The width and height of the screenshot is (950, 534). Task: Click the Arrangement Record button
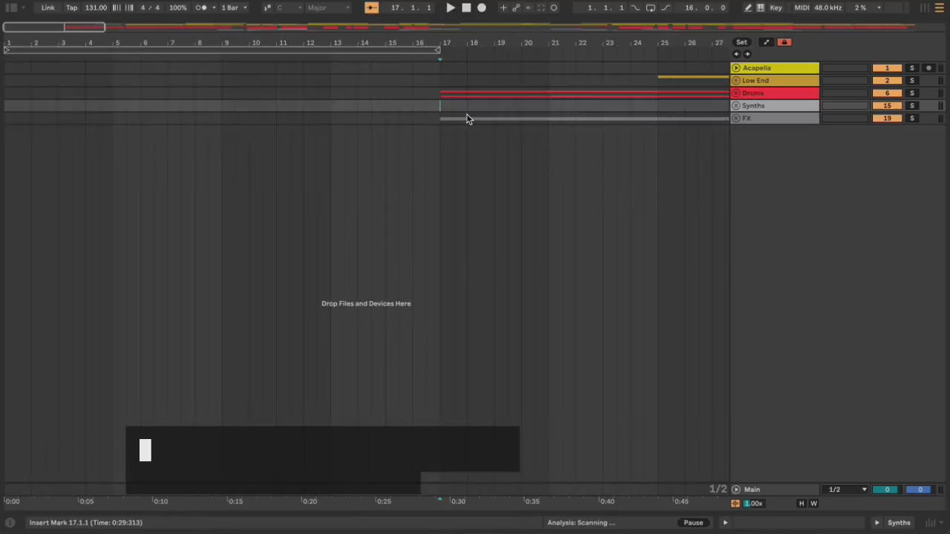point(482,7)
